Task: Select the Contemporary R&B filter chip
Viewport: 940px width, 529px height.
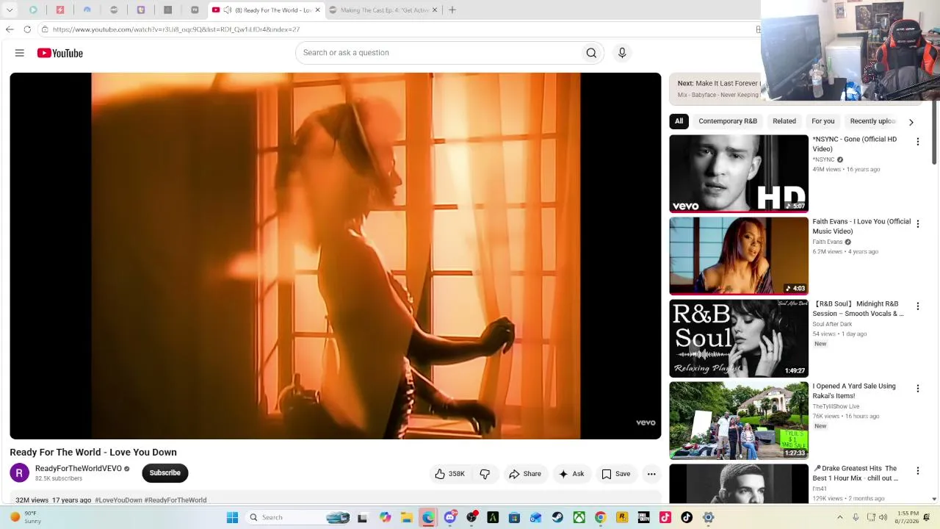Action: 728,121
